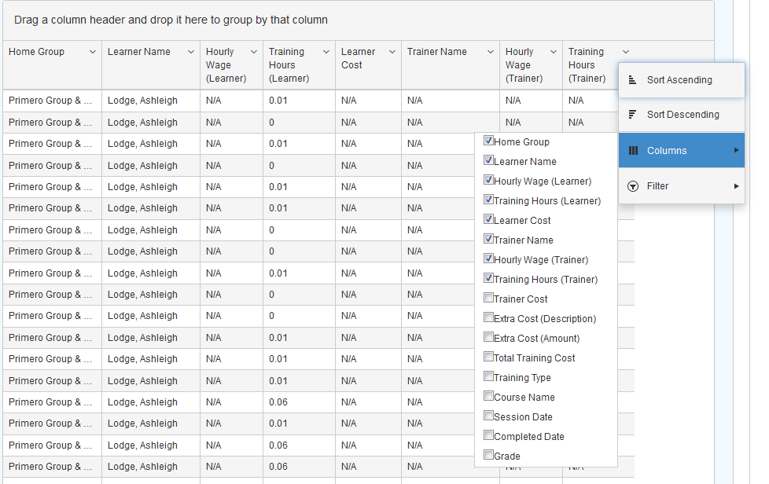Click the Sort Ascending icon
The height and width of the screenshot is (484, 769).
632,80
